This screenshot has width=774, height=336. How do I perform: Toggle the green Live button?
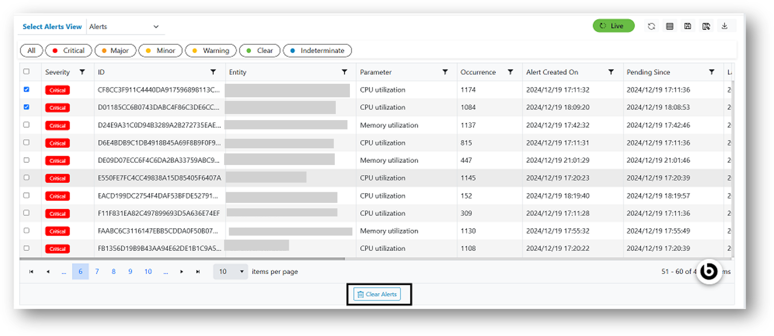click(x=613, y=26)
